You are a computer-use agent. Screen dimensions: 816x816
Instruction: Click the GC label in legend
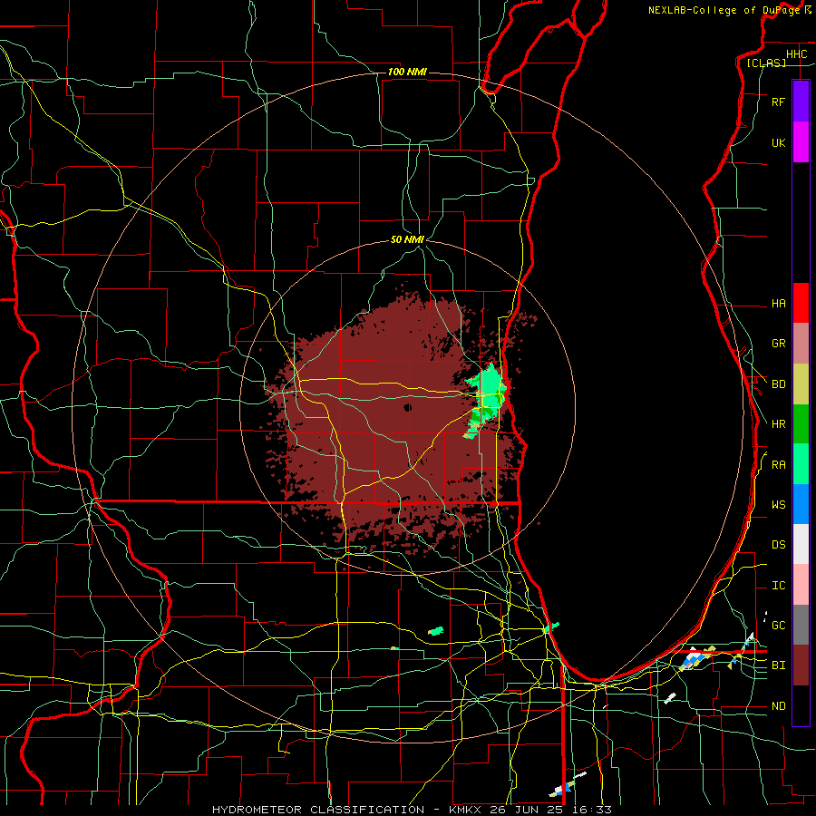tap(778, 626)
